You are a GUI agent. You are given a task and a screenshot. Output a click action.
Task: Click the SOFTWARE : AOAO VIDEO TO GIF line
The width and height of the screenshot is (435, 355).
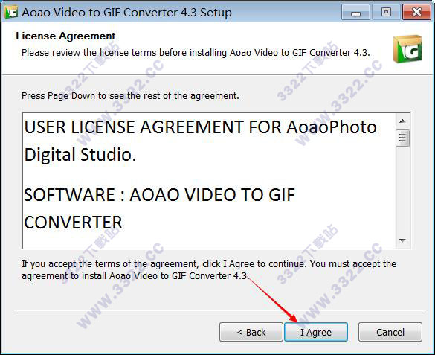pos(160,194)
